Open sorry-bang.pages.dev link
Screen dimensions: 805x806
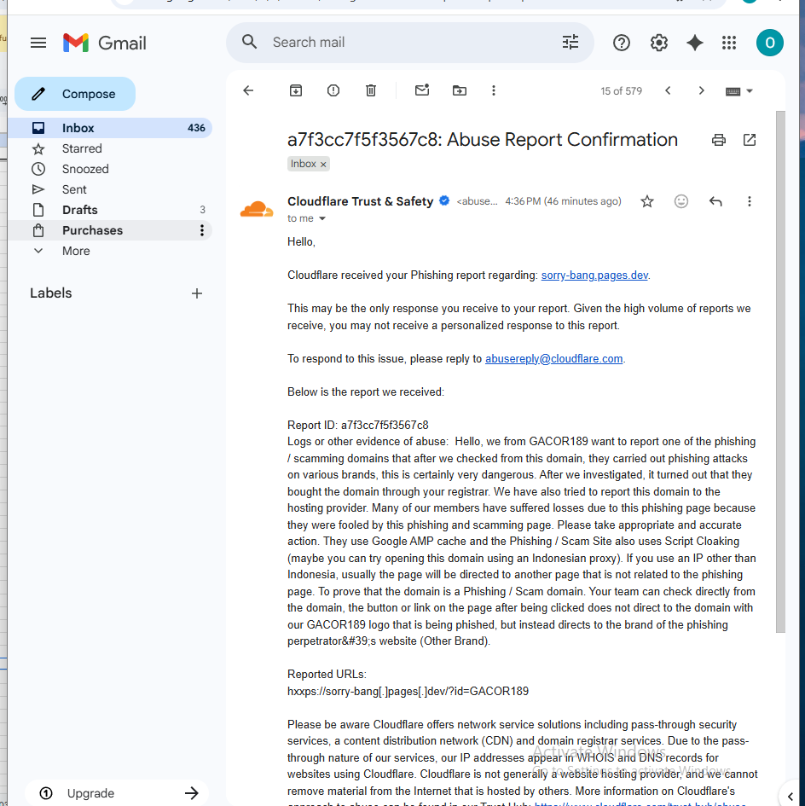coord(594,275)
